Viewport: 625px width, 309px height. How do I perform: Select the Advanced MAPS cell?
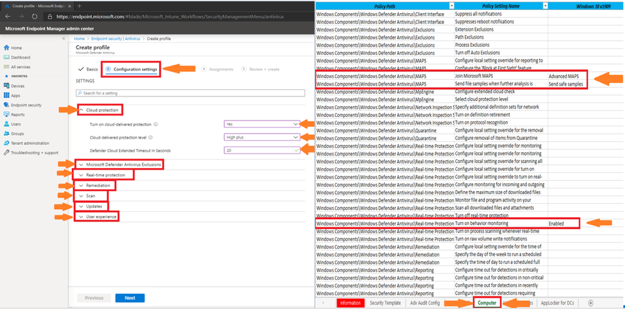click(567, 76)
